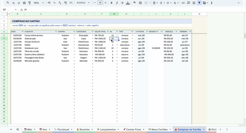Click the font size field showing 10

100,3
